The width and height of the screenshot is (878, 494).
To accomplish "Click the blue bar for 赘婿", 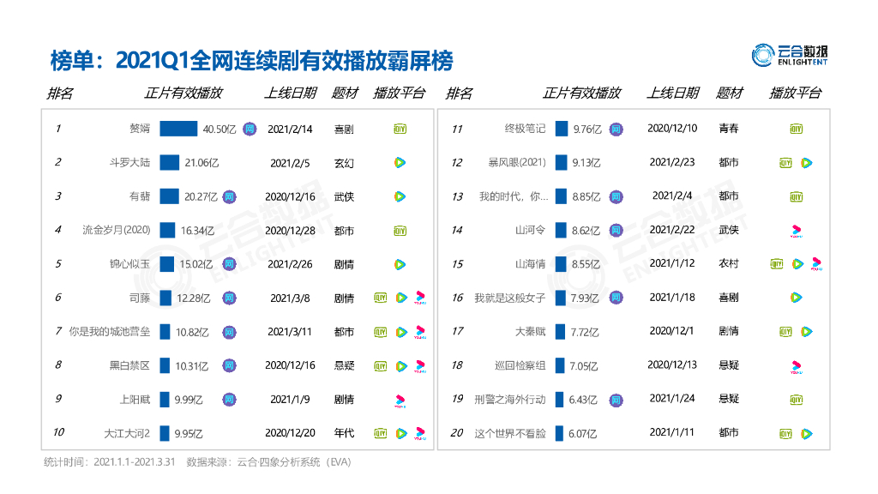I will pos(178,129).
